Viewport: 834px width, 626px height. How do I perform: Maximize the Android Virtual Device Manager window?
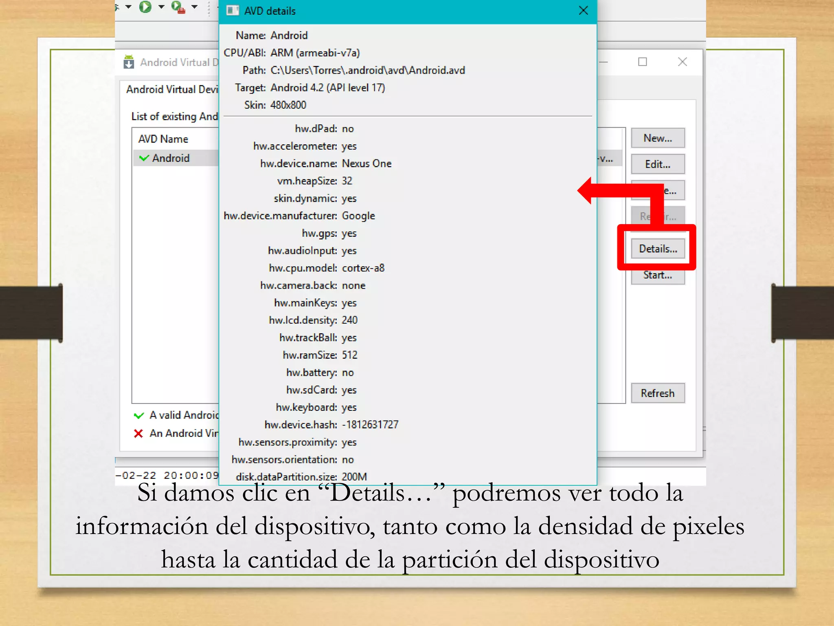coord(642,62)
